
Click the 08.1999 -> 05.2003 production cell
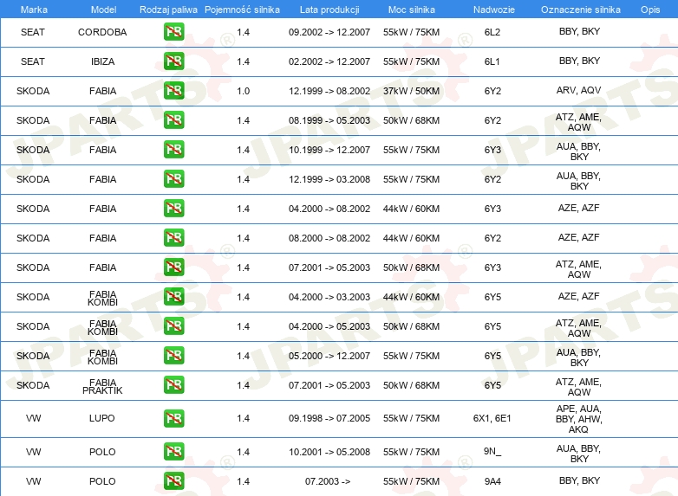tap(329, 120)
